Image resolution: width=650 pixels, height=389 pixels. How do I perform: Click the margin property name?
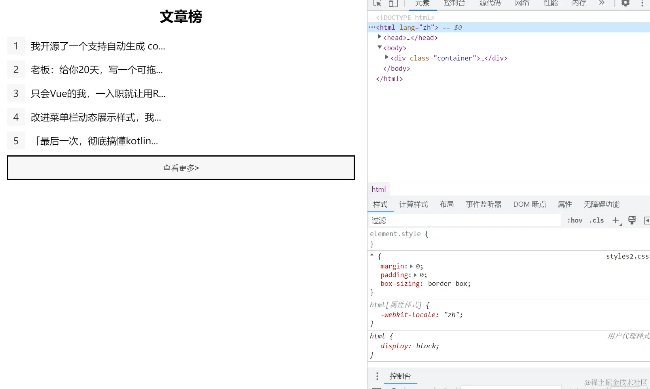pyautogui.click(x=392, y=266)
